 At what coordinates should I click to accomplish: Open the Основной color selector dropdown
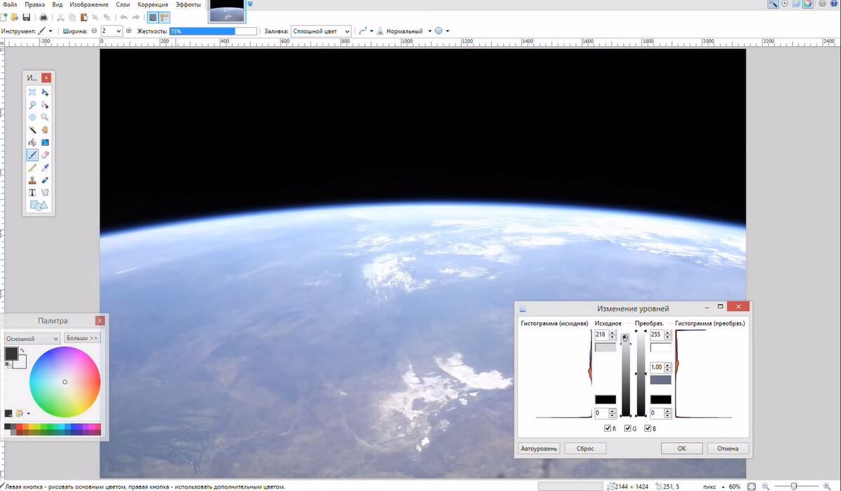coord(32,338)
